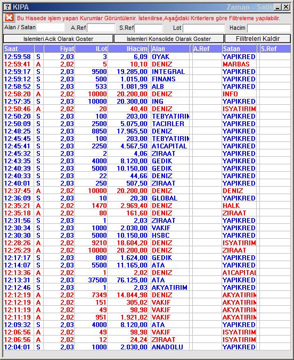Focus the Lot filter field
The image size is (294, 360).
coord(203,28)
